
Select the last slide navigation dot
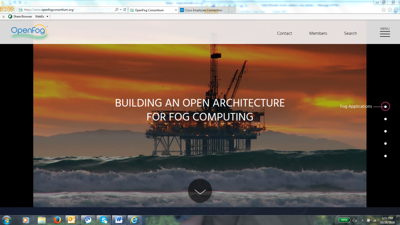[x=385, y=156]
